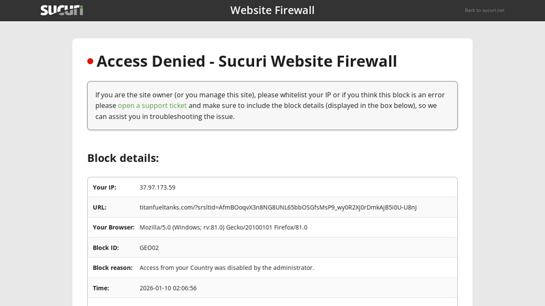This screenshot has height=306, width=545.
Task: Click the country-disabled block reason text
Action: click(227, 267)
